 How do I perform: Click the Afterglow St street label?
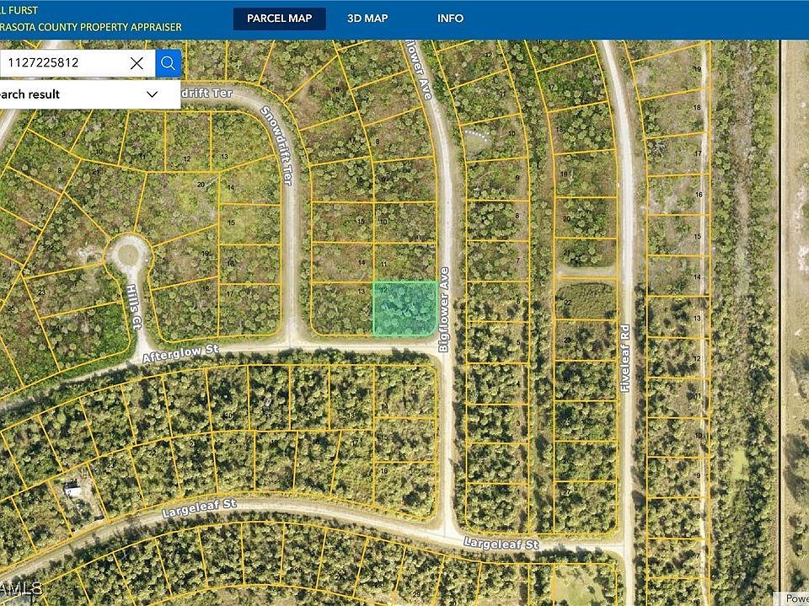point(180,352)
